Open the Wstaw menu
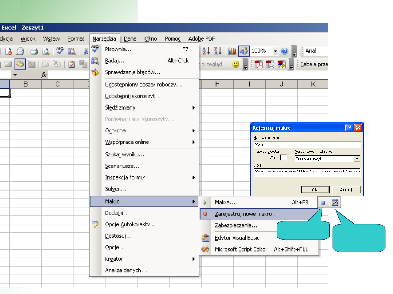 [51, 39]
